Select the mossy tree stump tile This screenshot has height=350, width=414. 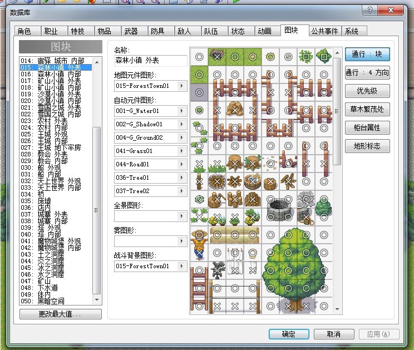pyautogui.click(x=253, y=164)
